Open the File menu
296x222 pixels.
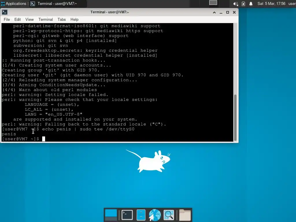pyautogui.click(x=7, y=19)
